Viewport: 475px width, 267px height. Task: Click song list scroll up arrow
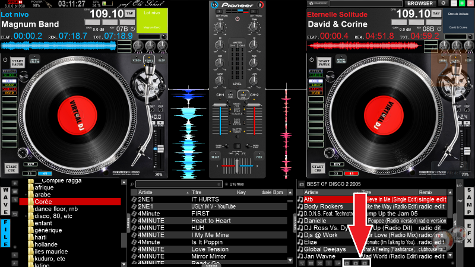pyautogui.click(x=290, y=192)
